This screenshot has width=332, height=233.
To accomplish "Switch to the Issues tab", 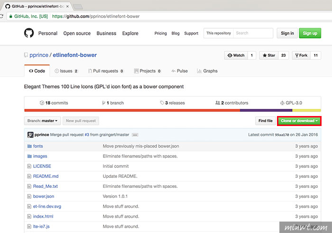I will tap(66, 71).
